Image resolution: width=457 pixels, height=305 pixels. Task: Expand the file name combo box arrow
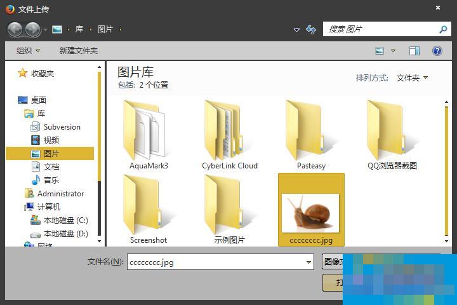[308, 262]
